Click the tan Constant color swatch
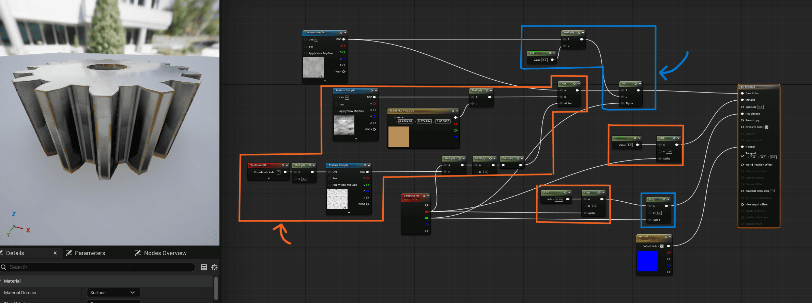 [398, 137]
